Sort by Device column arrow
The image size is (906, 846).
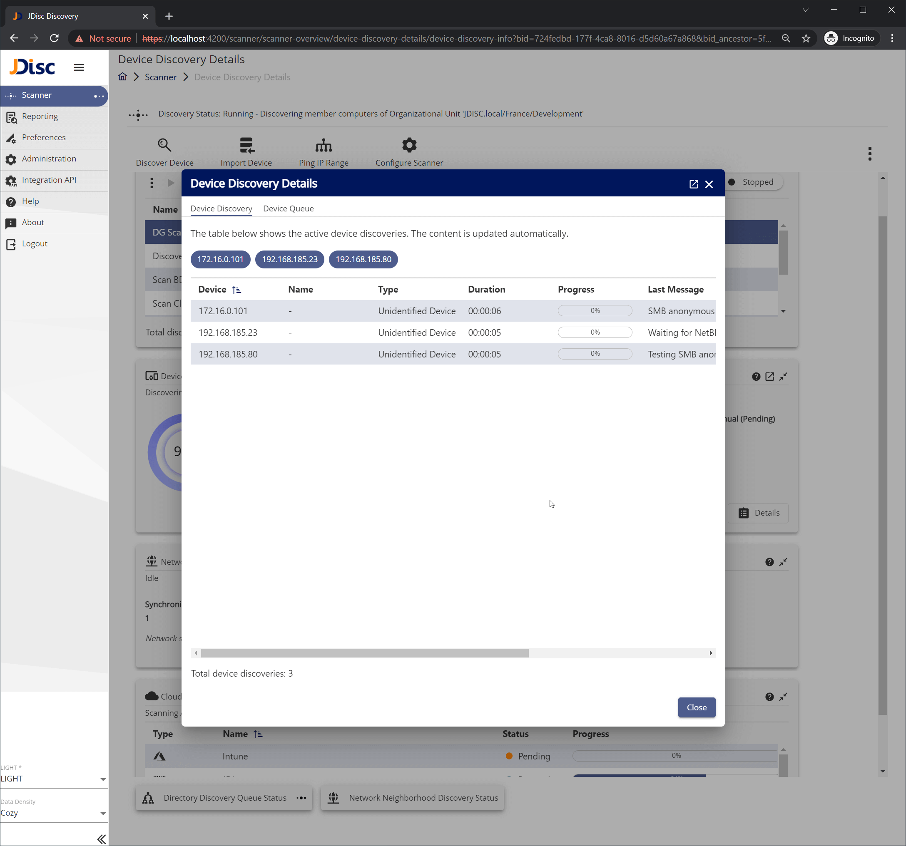[x=236, y=290]
